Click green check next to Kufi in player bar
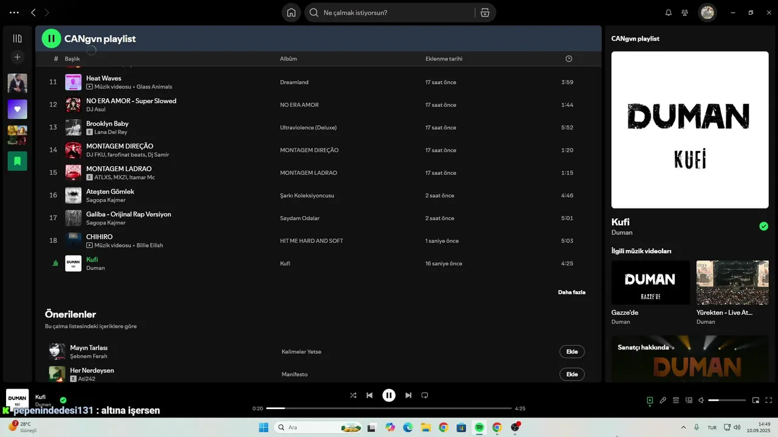The width and height of the screenshot is (778, 437). pyautogui.click(x=63, y=400)
